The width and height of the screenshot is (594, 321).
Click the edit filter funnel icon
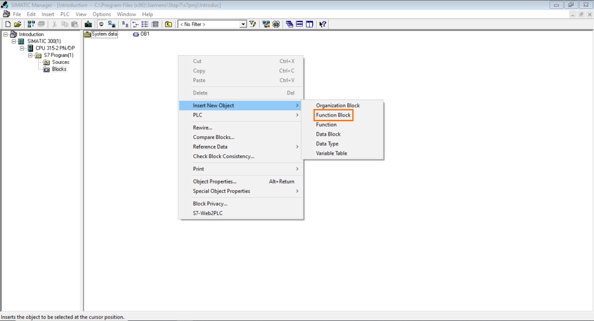pos(253,24)
